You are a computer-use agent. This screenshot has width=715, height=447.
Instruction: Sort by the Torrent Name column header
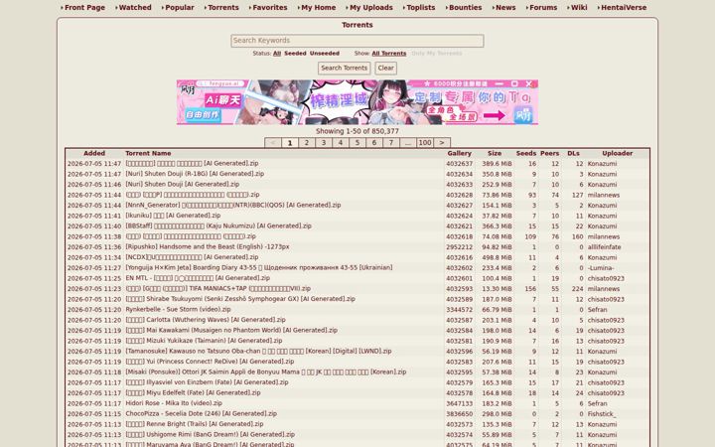click(x=148, y=153)
